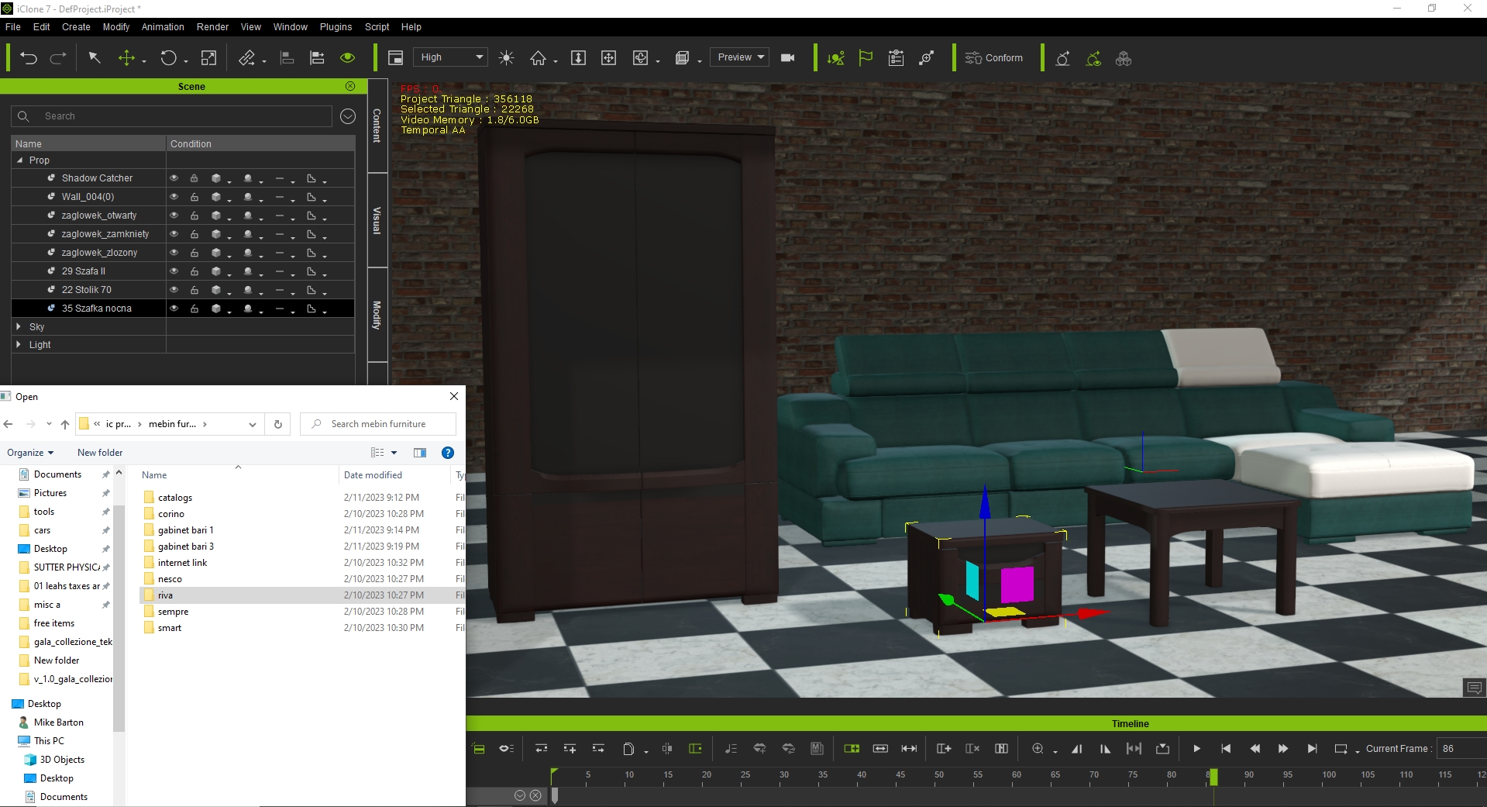The height and width of the screenshot is (807, 1487).
Task: Toggle visibility eye for zaglowek_otwarty
Action: coord(174,216)
